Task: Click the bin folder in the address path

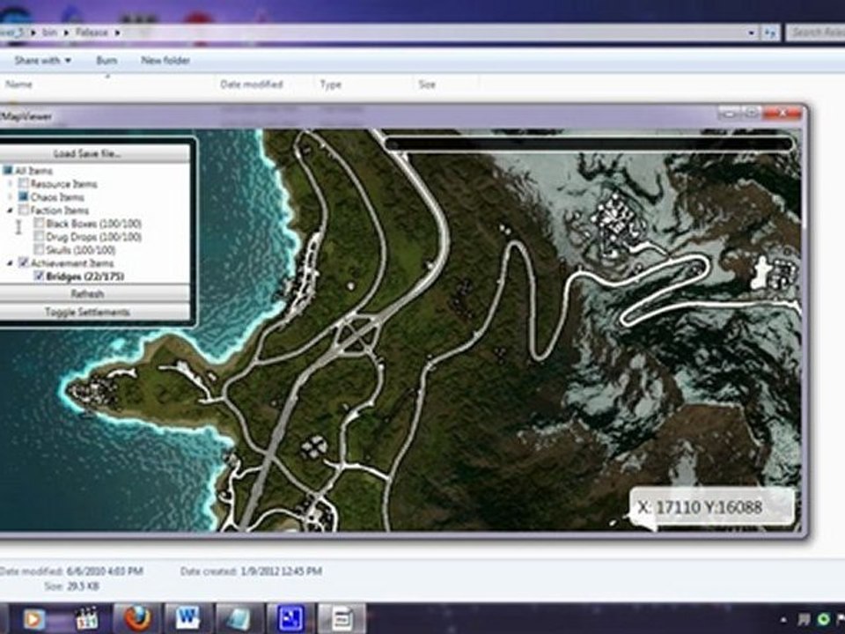Action: 49,33
